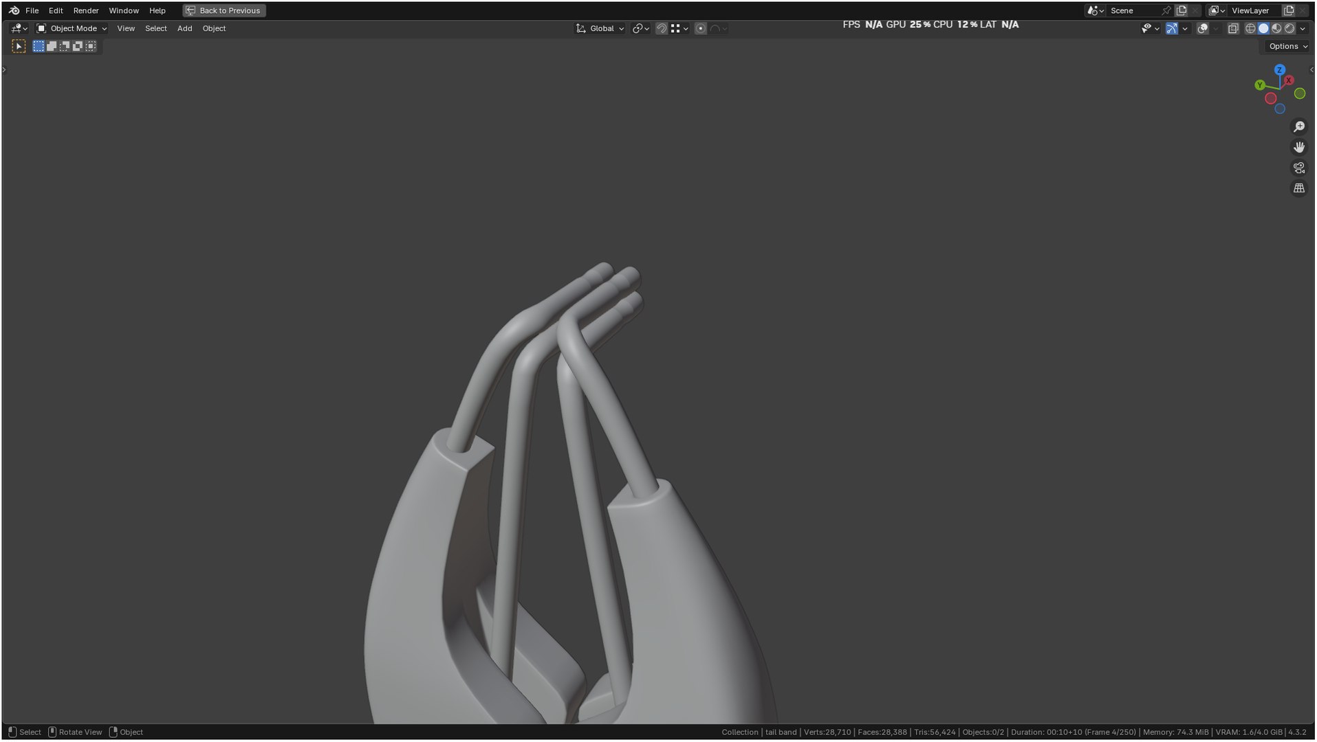Open the transform pivot point dropdown
The width and height of the screenshot is (1317, 742).
tap(641, 28)
